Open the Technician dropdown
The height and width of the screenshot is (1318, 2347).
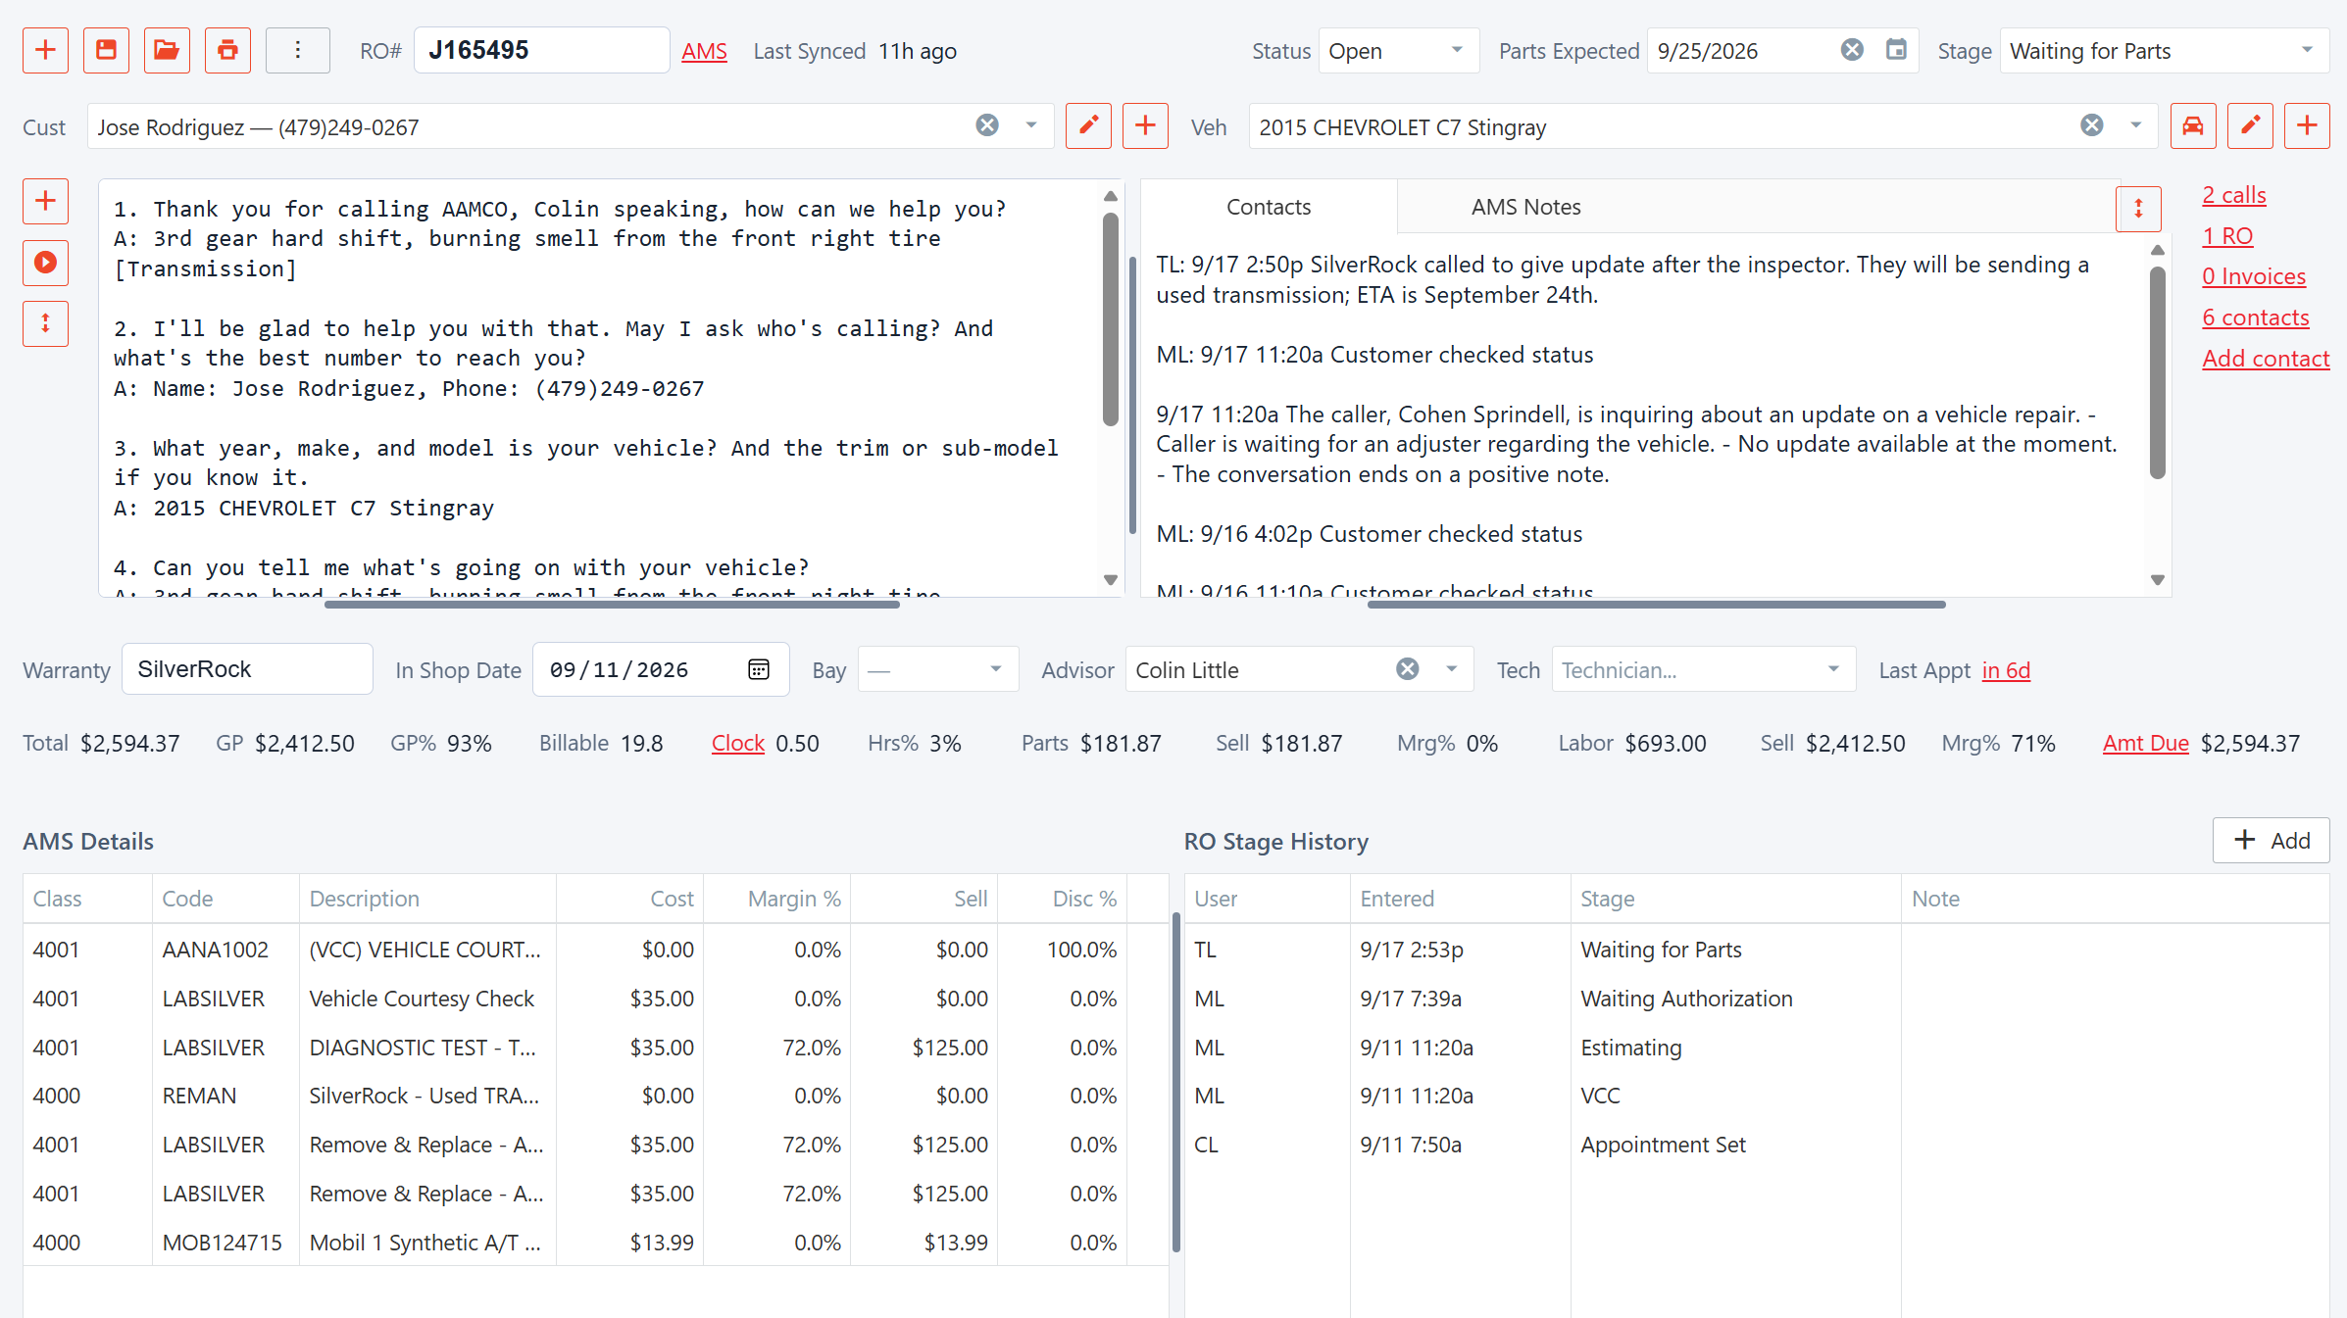click(1704, 670)
